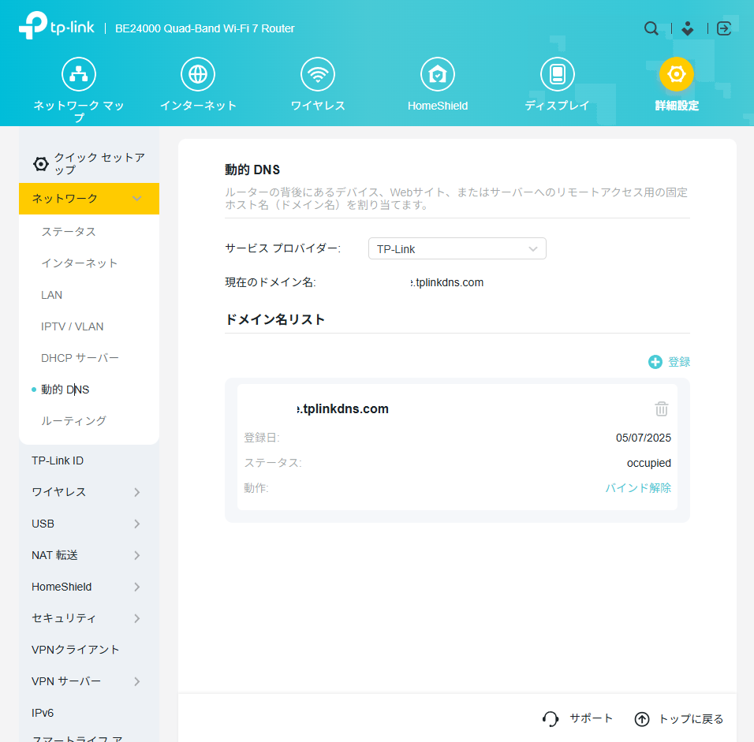Viewport: 754px width, 742px height.
Task: Click the 登録 register link
Action: click(x=679, y=362)
